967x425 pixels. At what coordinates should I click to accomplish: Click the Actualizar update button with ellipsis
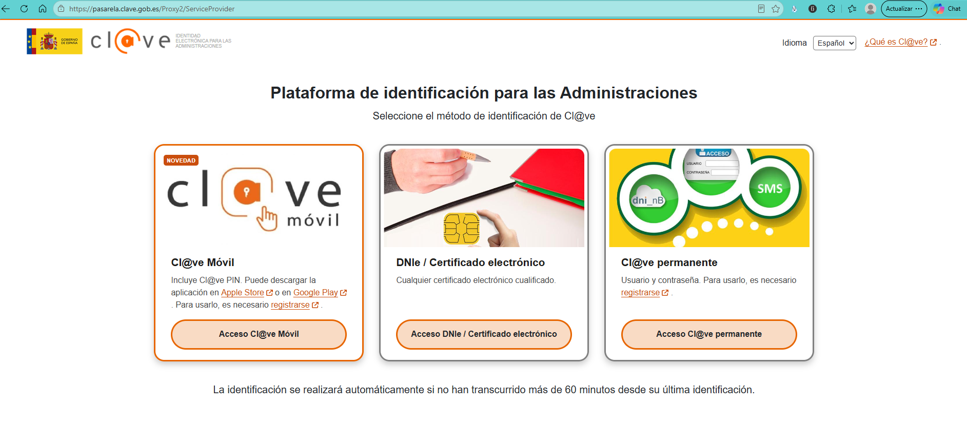(x=904, y=9)
